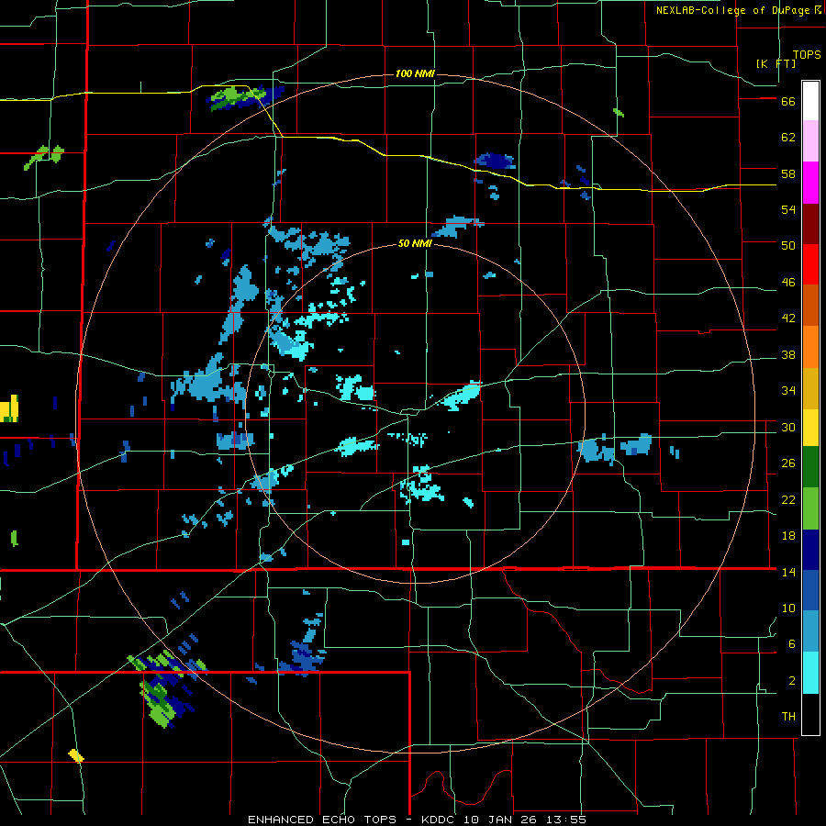
Task: Click the dark red (maroon) legend swatch
Action: click(810, 223)
